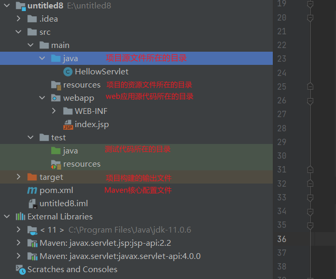Expand the .idea folder
This screenshot has width=336, height=279.
(18, 18)
